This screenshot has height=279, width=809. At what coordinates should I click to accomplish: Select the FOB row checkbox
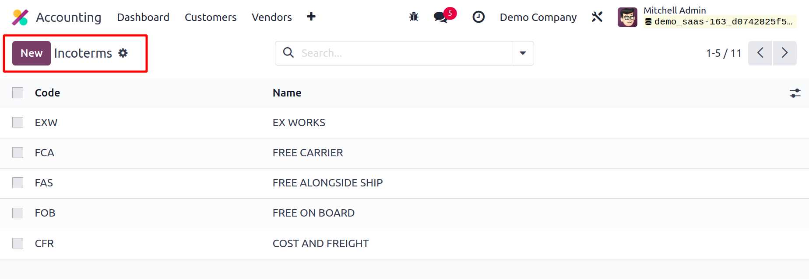(x=18, y=213)
